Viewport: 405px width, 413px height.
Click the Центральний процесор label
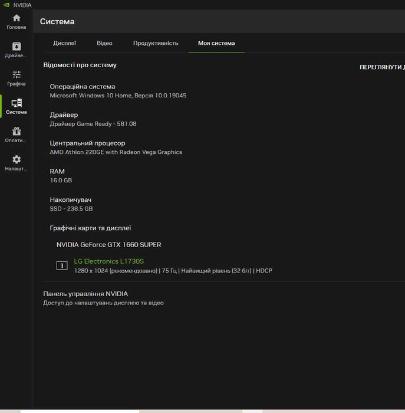pyautogui.click(x=87, y=143)
